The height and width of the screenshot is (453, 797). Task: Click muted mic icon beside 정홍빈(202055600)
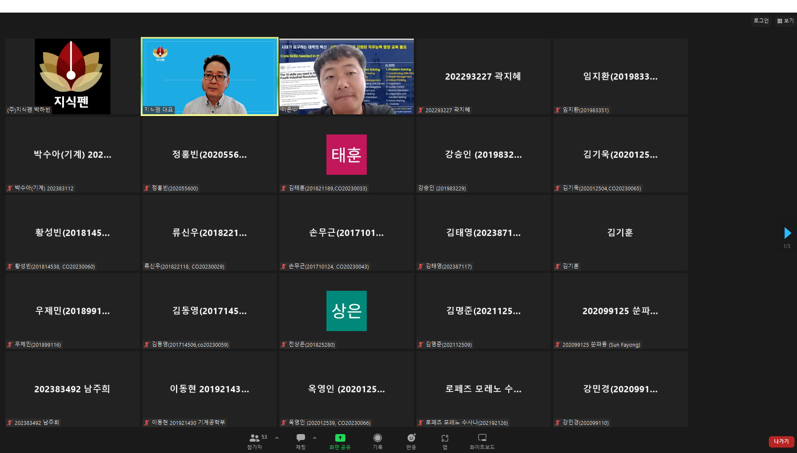pos(147,188)
